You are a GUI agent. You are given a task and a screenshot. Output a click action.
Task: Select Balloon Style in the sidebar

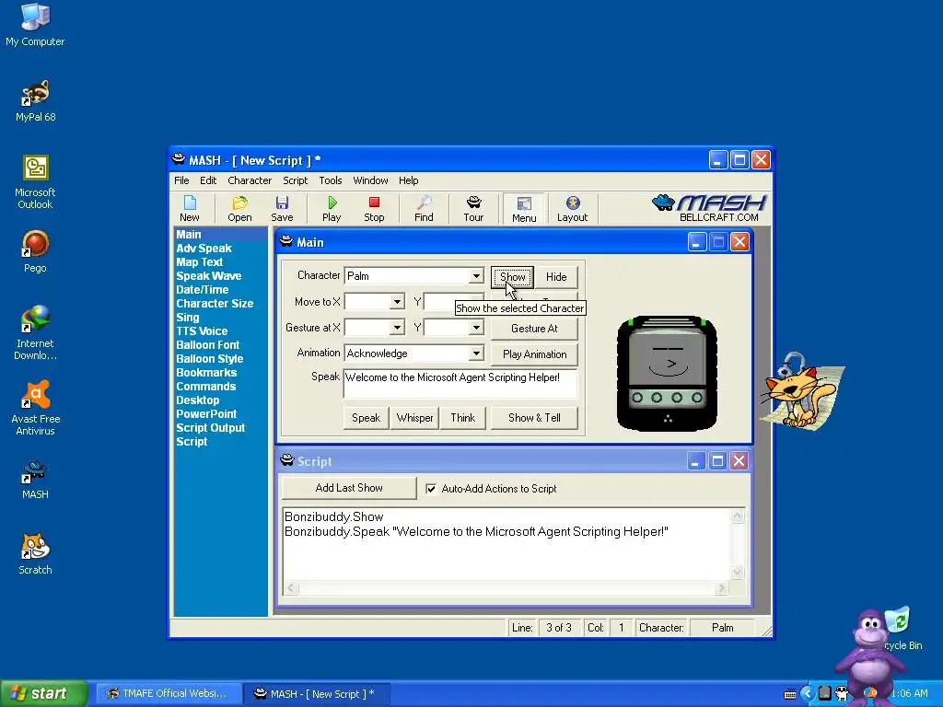[209, 359]
